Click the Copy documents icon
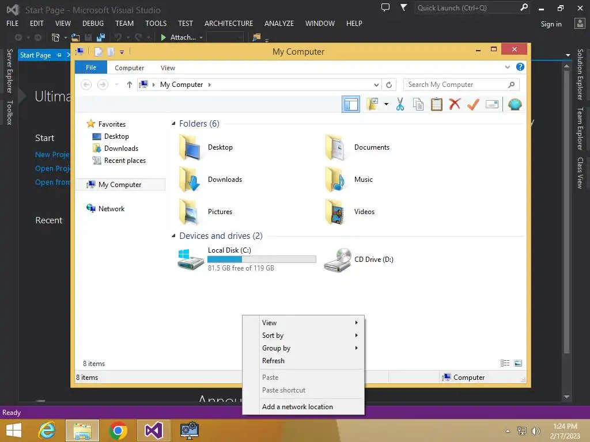Image resolution: width=590 pixels, height=442 pixels. 418,104
